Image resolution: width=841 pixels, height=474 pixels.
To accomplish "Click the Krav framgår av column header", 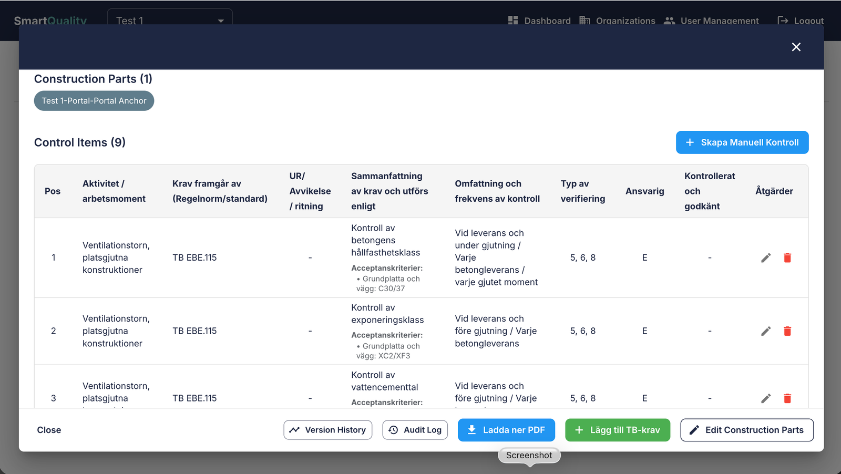I will [x=220, y=191].
